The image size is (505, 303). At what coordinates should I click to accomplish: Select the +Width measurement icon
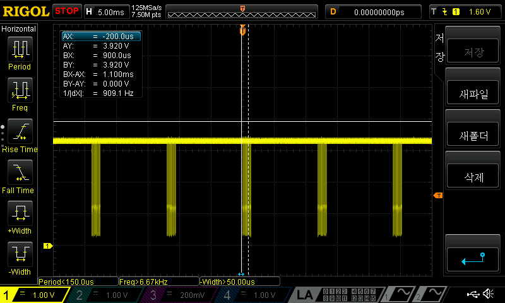point(20,213)
